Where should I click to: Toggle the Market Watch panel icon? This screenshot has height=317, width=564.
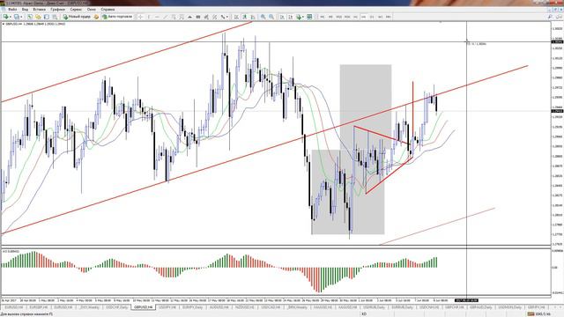[x=30, y=17]
